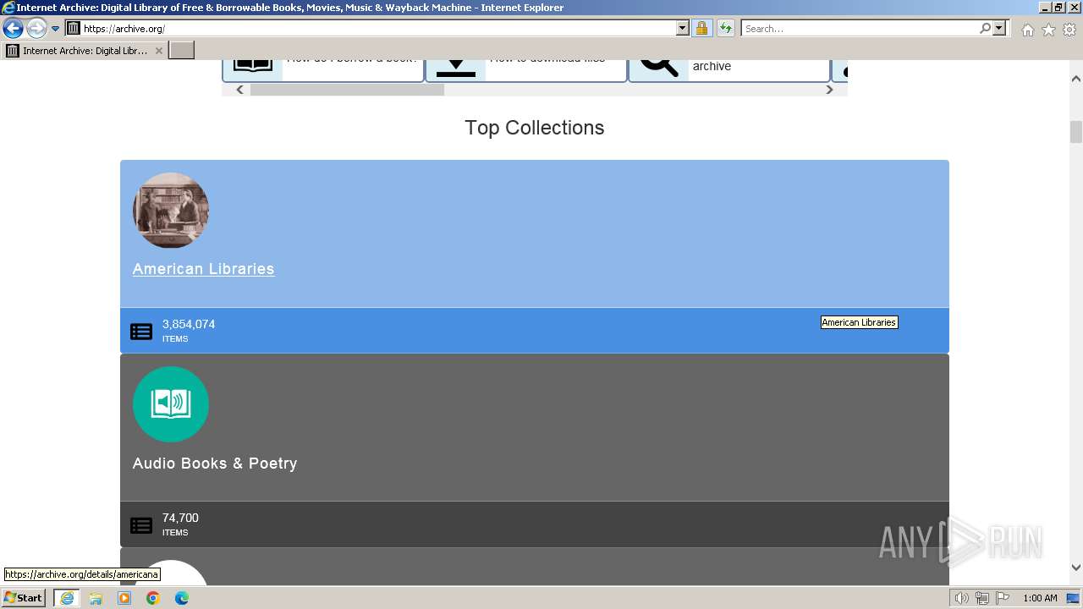Close the Internet Archive tab
The image size is (1083, 609).
tap(158, 51)
